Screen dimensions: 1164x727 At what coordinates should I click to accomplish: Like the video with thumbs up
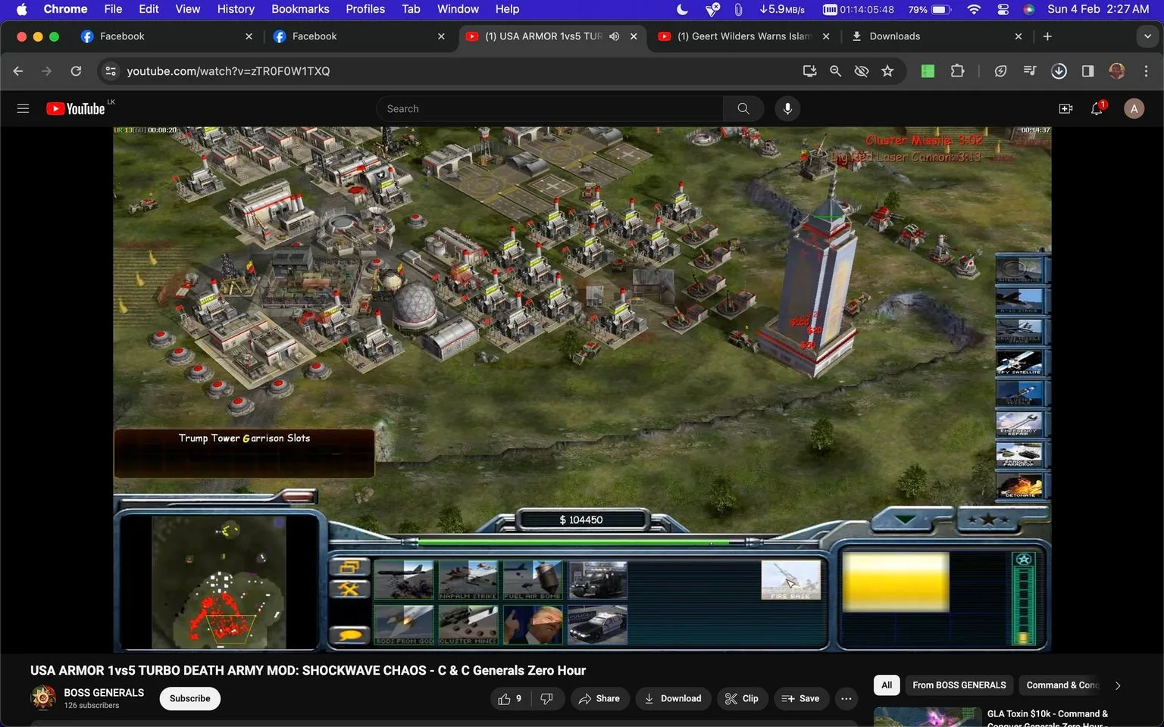tap(509, 699)
